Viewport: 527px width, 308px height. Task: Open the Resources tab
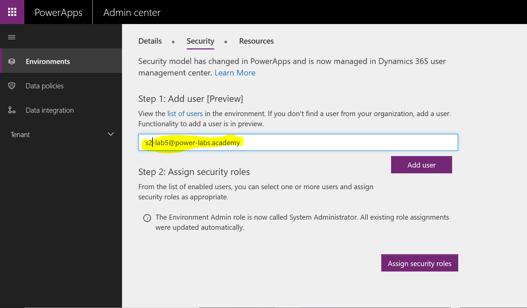256,41
